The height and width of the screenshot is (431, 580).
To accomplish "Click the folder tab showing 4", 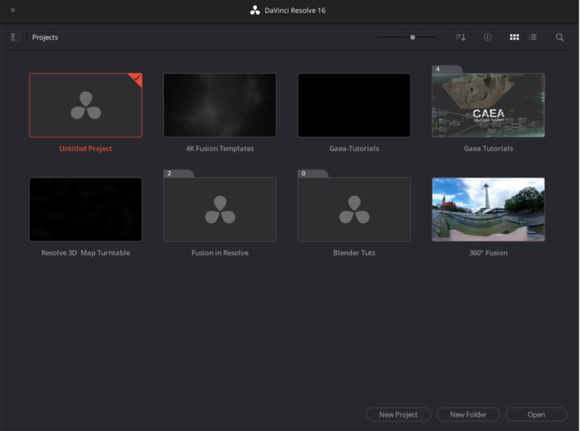I will 447,70.
